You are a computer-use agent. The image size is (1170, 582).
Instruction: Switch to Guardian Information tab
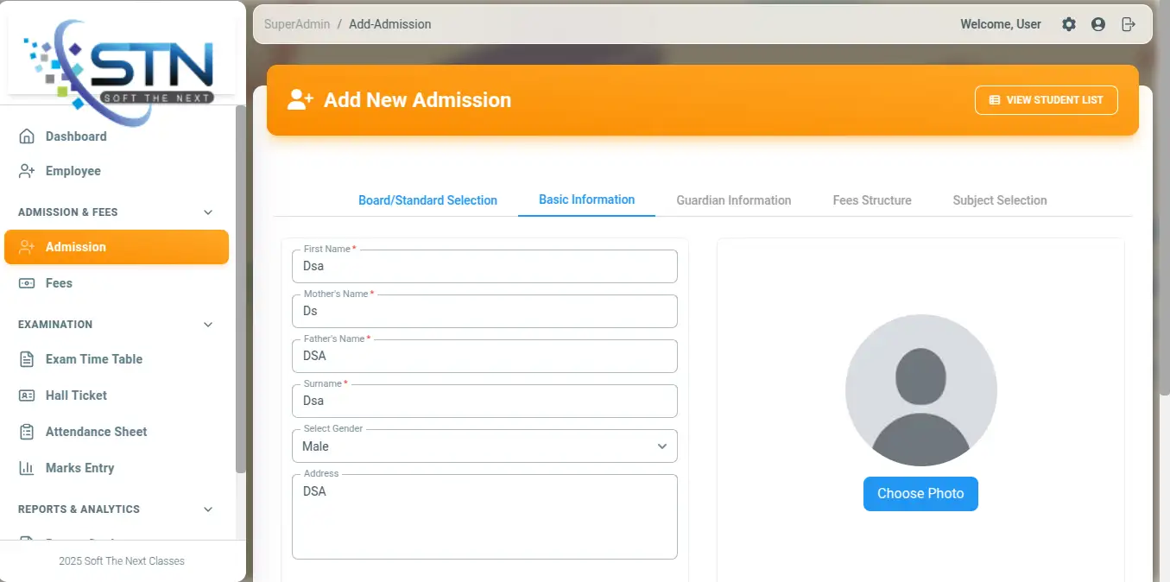[733, 200]
